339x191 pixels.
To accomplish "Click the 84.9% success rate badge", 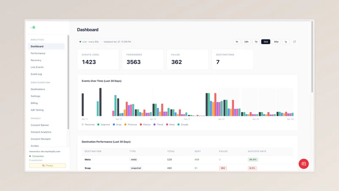I will [253, 160].
